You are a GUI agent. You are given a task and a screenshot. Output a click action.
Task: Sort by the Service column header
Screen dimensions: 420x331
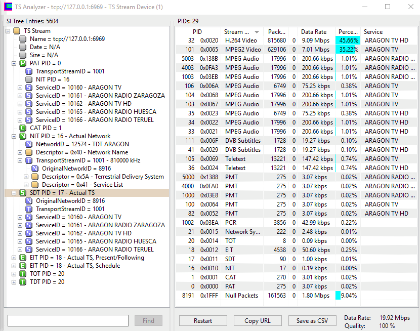tap(389, 31)
